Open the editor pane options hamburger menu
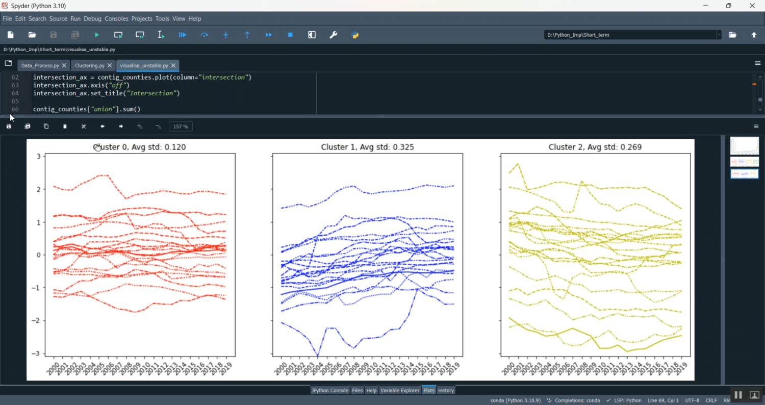Screen dimensions: 765x405 coord(757,63)
